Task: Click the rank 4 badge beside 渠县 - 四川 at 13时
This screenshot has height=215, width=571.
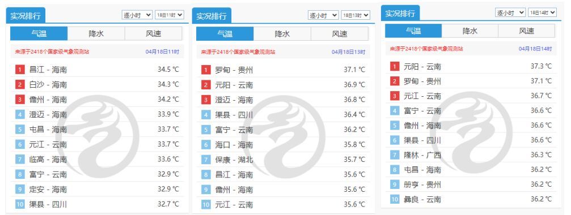Action: [x=206, y=115]
